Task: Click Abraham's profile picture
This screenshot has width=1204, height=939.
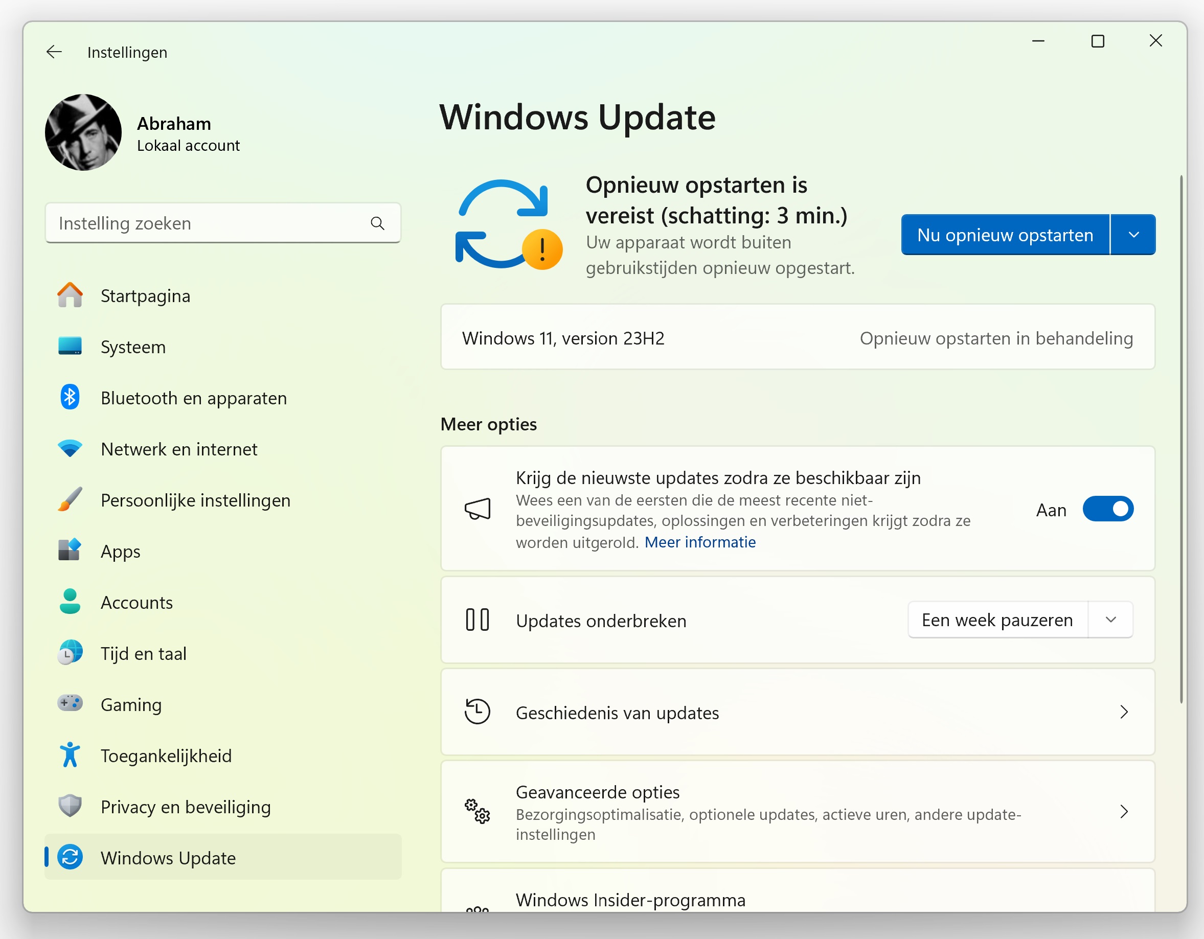Action: pyautogui.click(x=83, y=132)
